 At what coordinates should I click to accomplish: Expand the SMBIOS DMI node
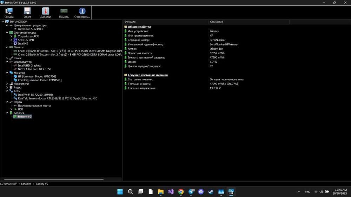coord(11,40)
